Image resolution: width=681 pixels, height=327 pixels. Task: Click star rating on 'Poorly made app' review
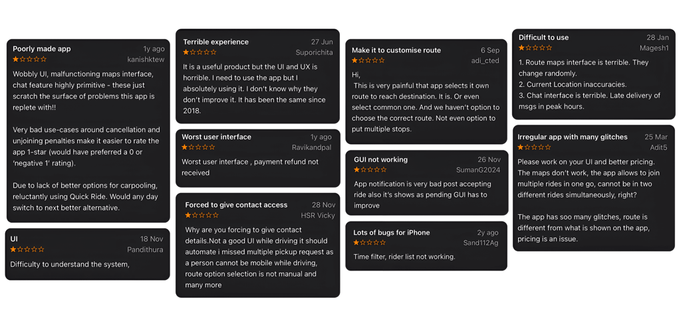29,59
